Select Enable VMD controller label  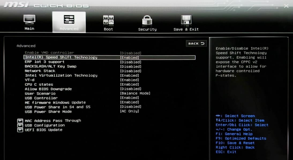click(49, 53)
